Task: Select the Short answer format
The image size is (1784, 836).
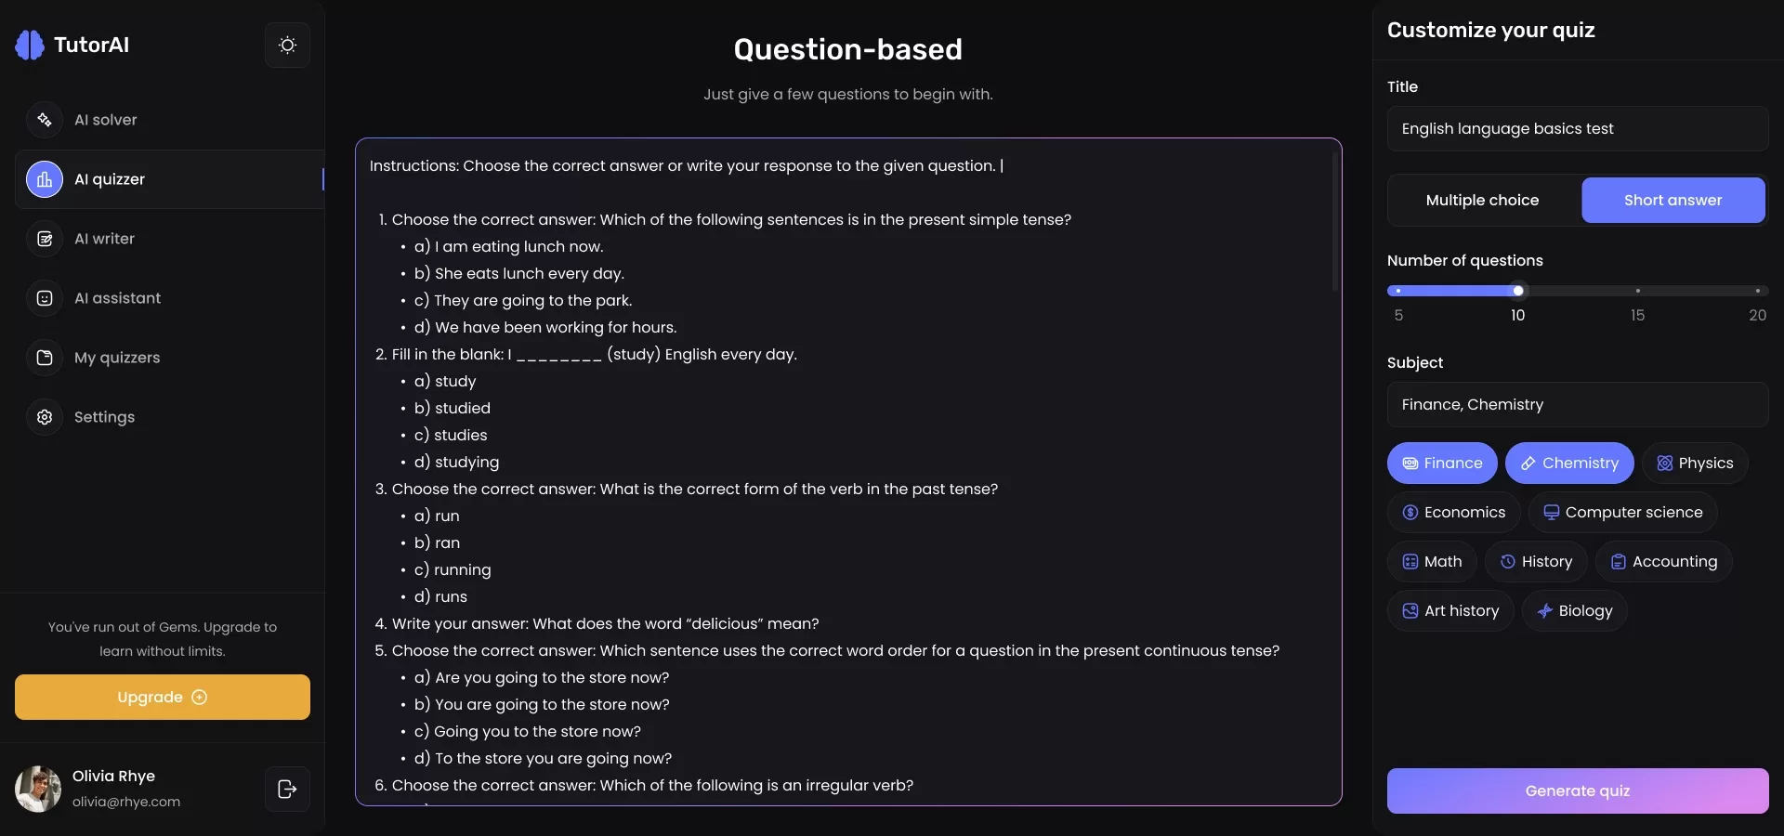Action: 1672,200
